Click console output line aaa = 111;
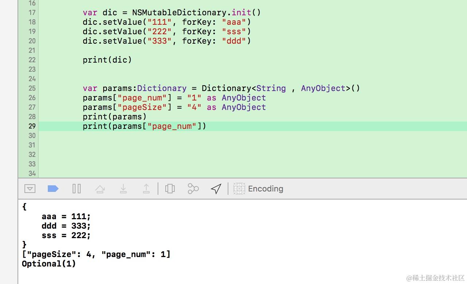Screen dimensions: 467x284 tap(66, 216)
